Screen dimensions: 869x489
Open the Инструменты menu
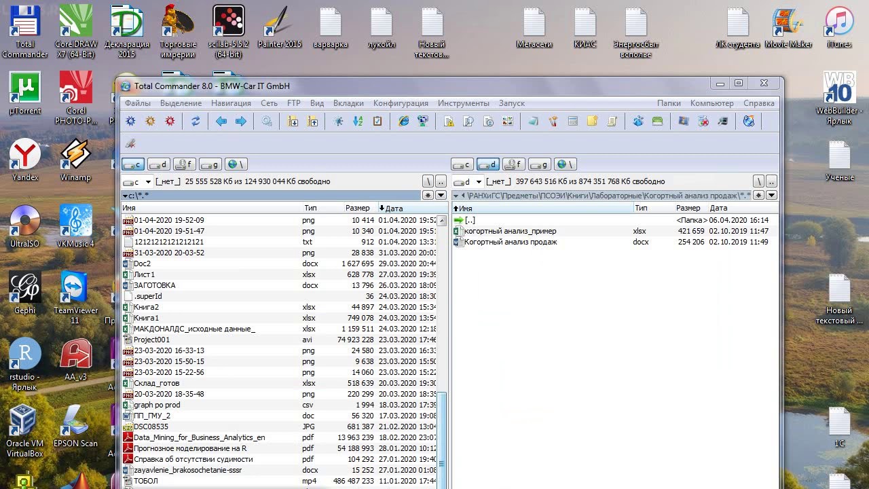463,103
